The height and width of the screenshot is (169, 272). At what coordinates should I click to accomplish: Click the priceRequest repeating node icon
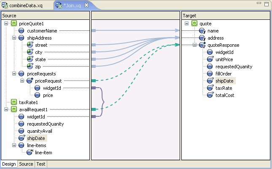tap(30, 81)
